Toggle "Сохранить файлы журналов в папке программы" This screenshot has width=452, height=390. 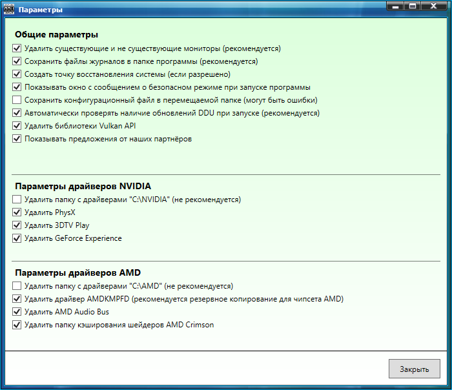17,61
